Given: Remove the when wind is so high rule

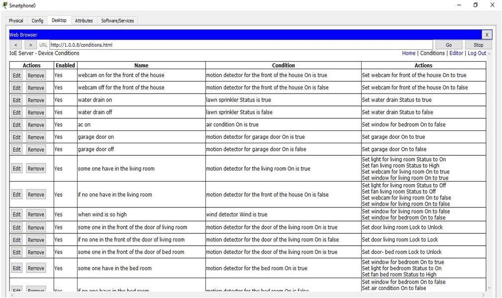Looking at the screenshot, I should (36, 214).
